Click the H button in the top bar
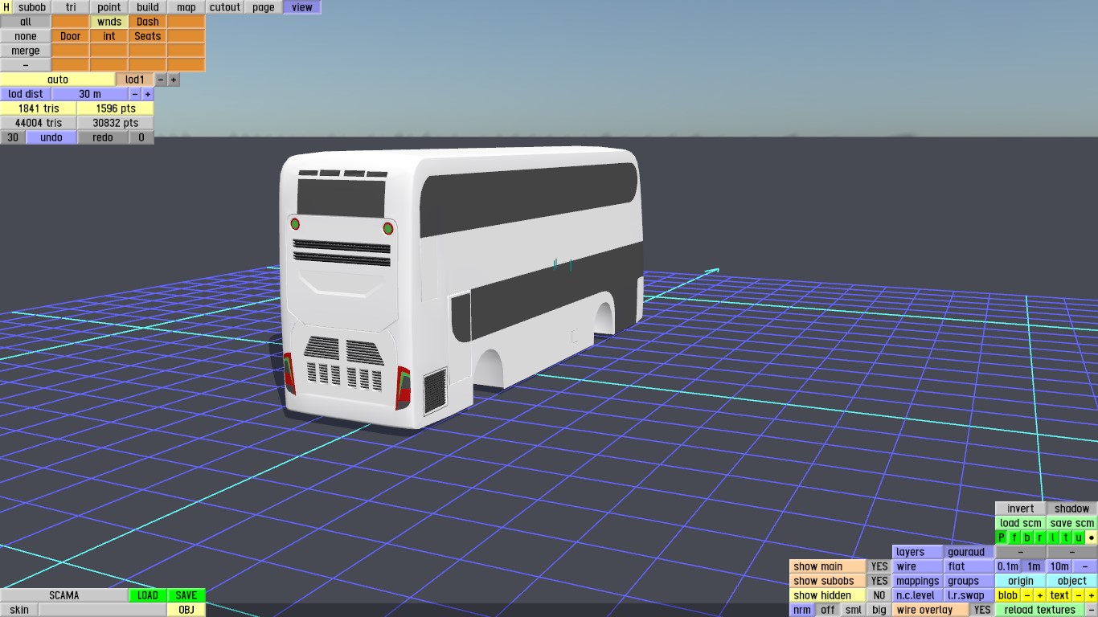 coord(6,7)
